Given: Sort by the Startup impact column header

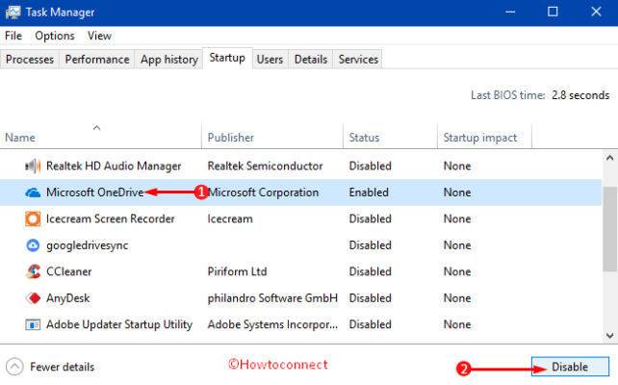Looking at the screenshot, I should [484, 136].
